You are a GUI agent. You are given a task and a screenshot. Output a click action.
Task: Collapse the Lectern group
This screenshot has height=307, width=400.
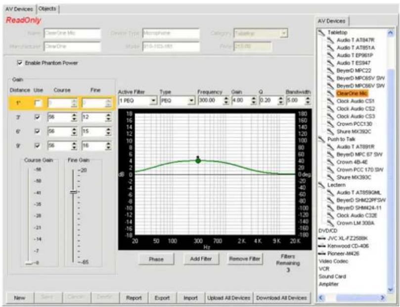coord(321,185)
